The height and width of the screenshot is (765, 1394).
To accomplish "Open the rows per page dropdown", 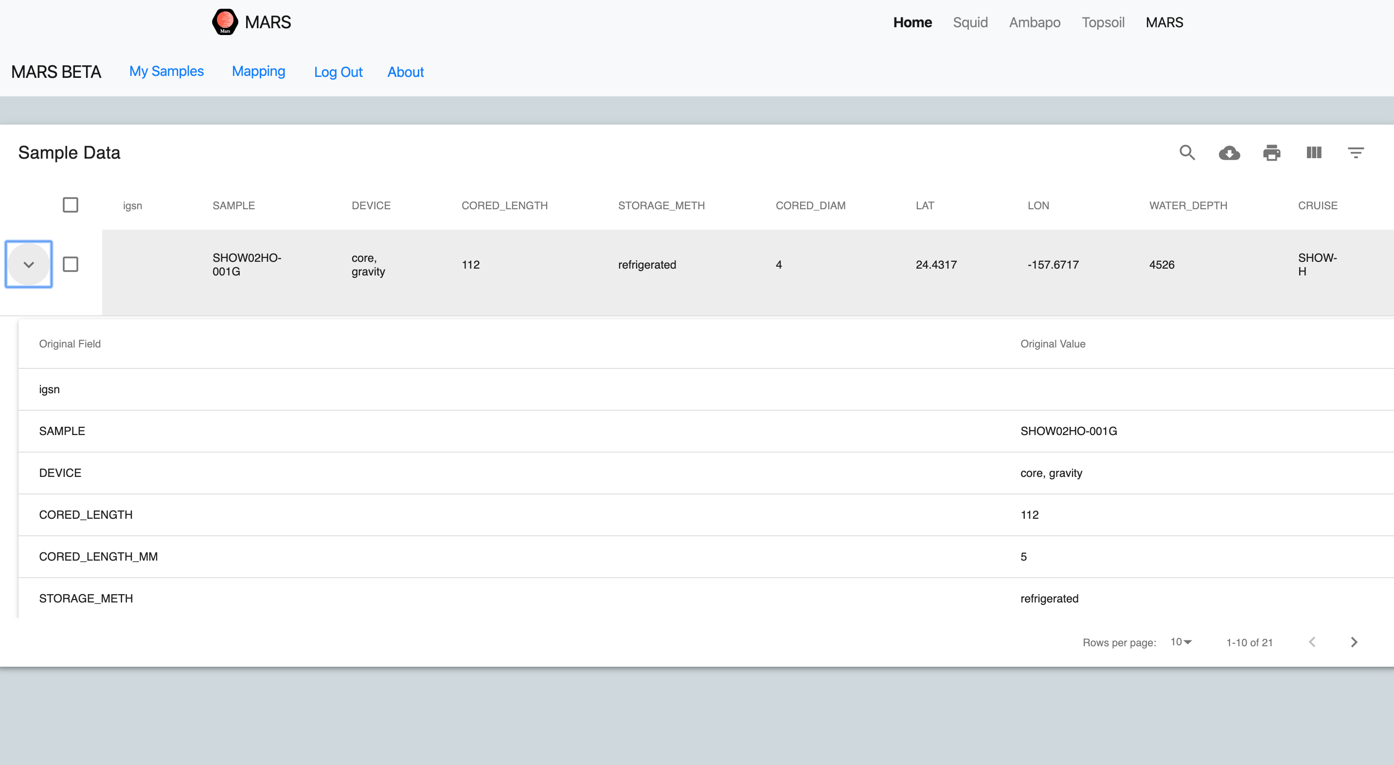I will click(1180, 642).
